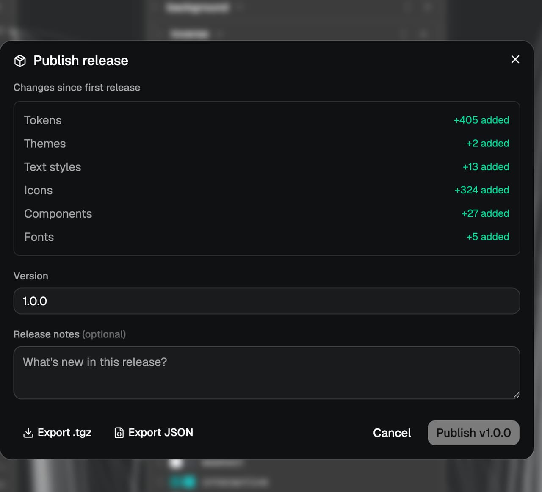
Task: Click into the Release notes text area
Action: pyautogui.click(x=267, y=373)
